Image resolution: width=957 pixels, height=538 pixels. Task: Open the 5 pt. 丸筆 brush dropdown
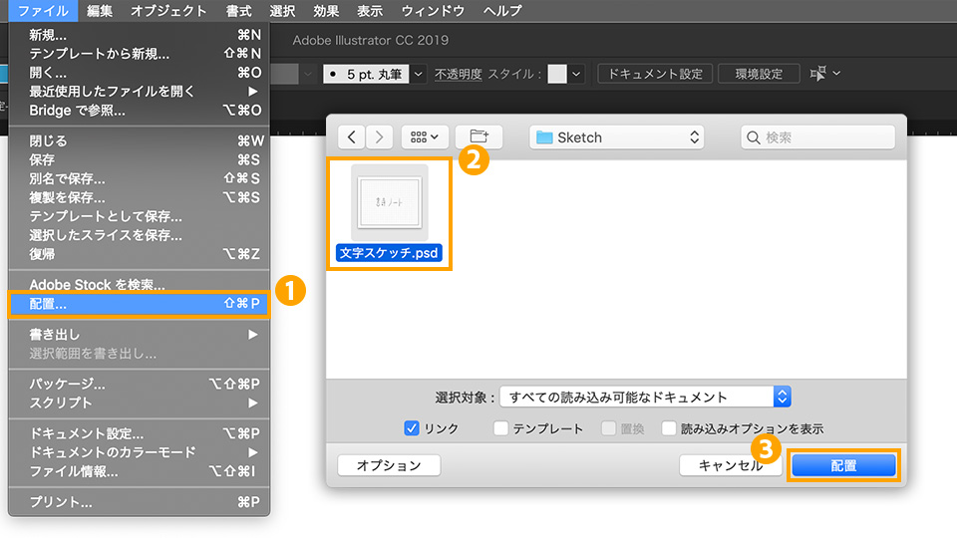[x=418, y=75]
